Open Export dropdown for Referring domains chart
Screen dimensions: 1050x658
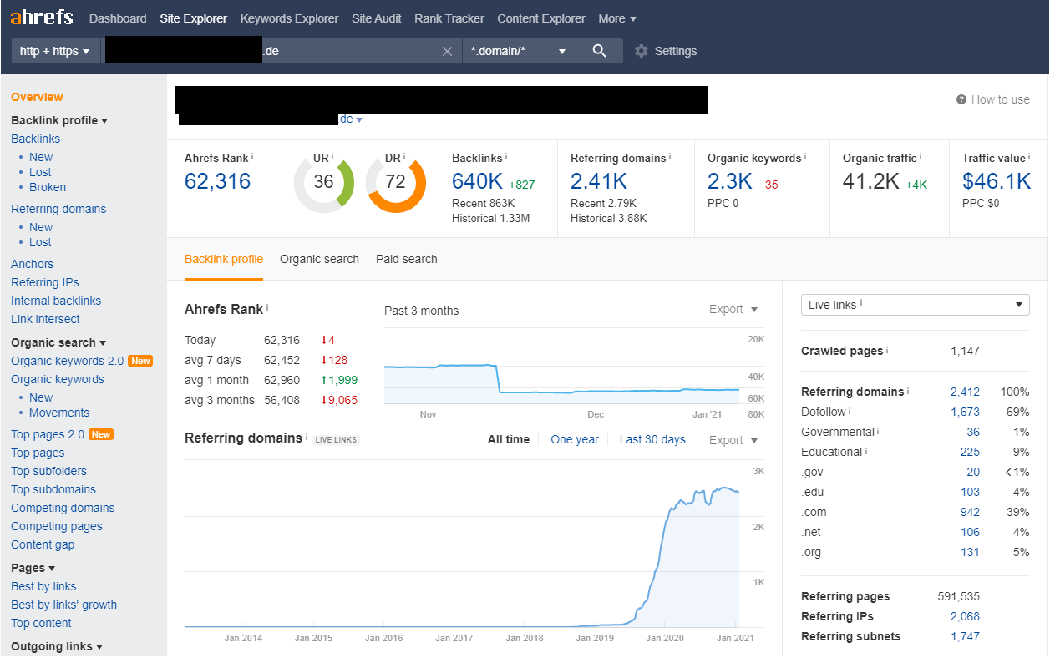[x=733, y=440]
